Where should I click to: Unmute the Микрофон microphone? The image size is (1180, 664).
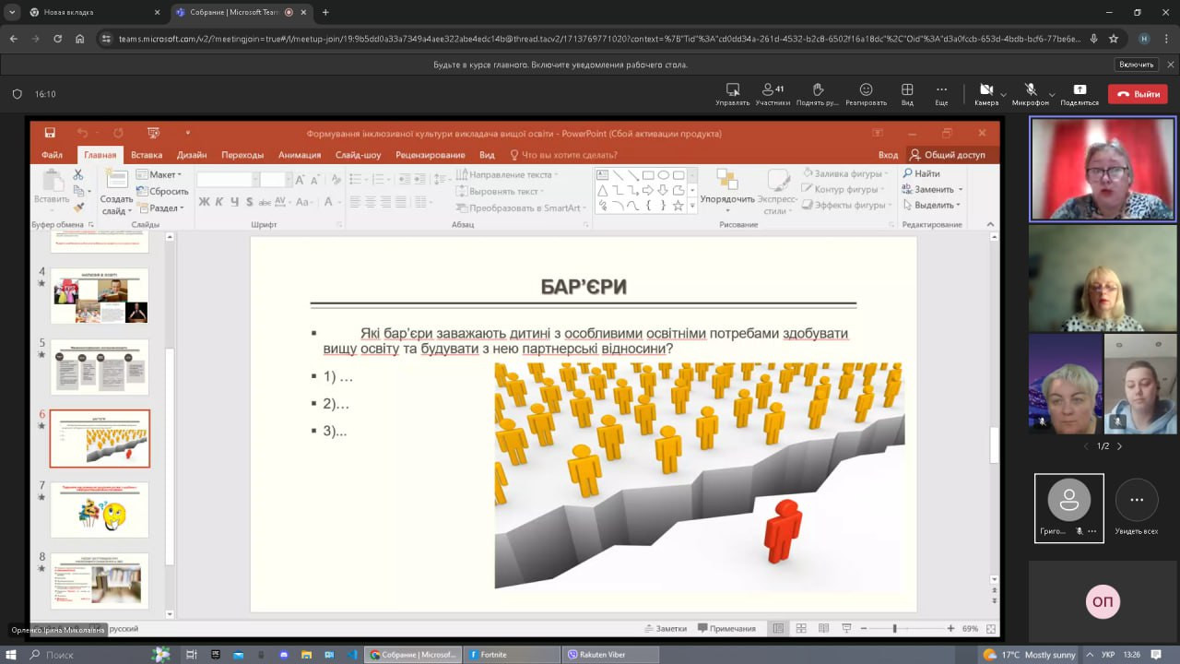click(1030, 90)
